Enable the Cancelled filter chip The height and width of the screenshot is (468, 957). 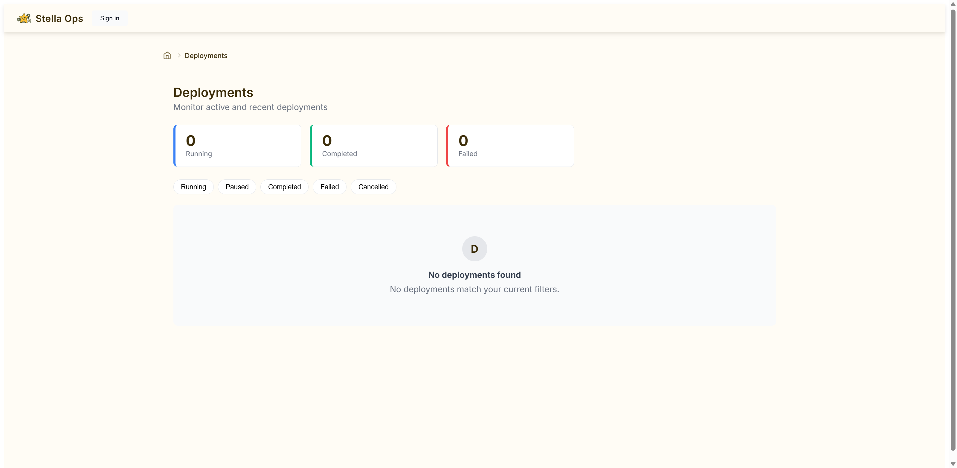(373, 187)
